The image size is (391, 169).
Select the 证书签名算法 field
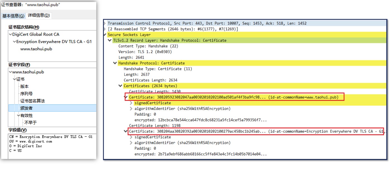point(32,101)
